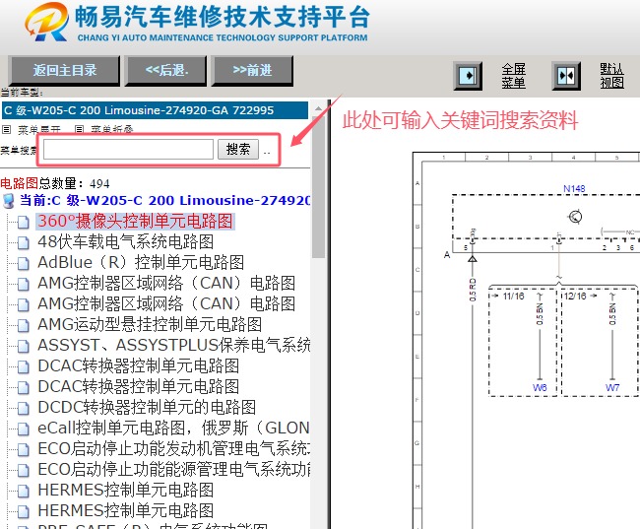The image size is (640, 529).
Task: Click the N148 component label in diagram
Action: [x=574, y=189]
